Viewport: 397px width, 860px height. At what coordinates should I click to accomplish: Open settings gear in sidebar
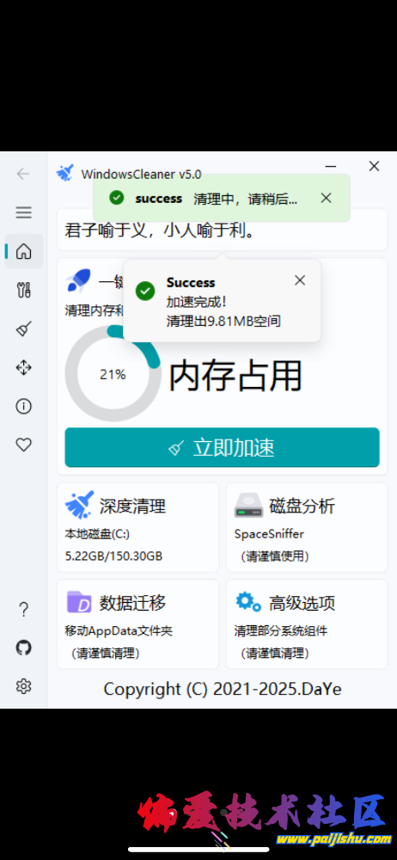tap(23, 686)
